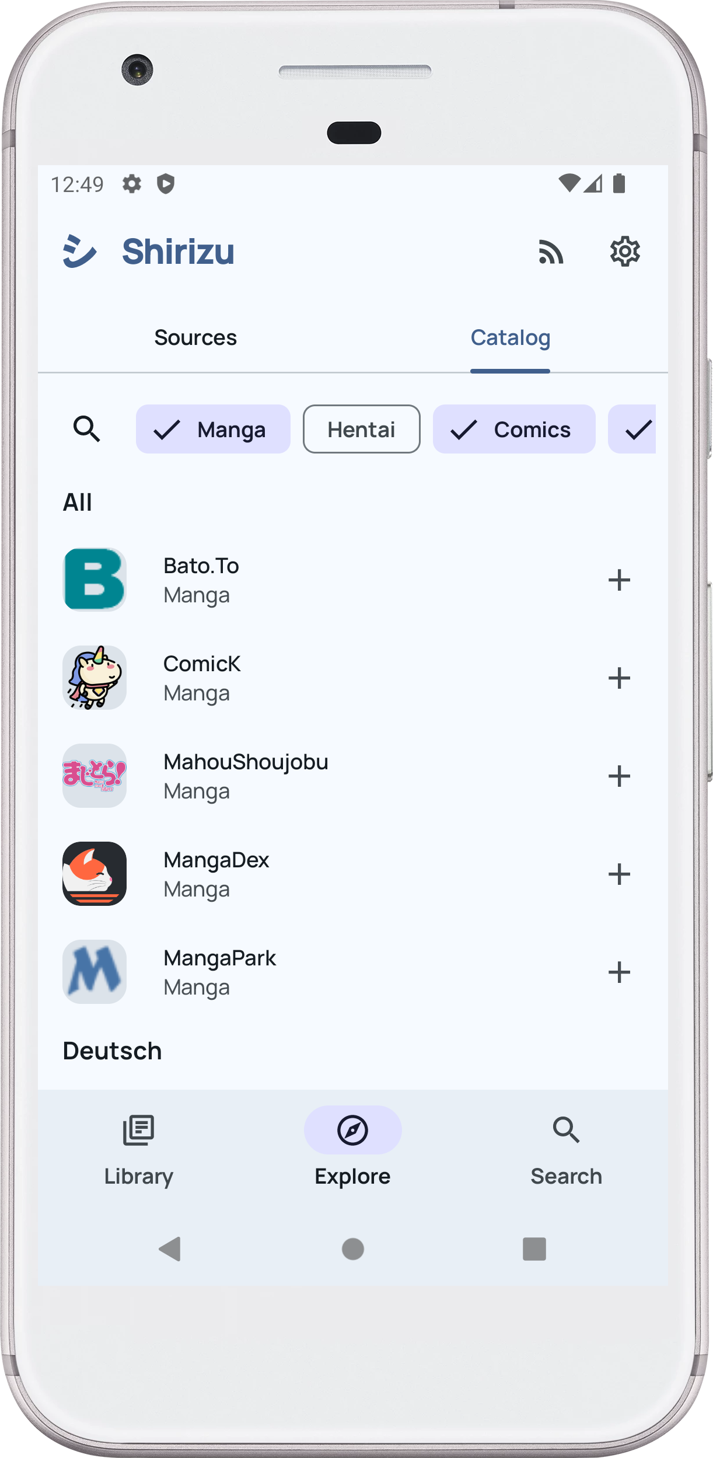Switch to the Sources tab

195,338
